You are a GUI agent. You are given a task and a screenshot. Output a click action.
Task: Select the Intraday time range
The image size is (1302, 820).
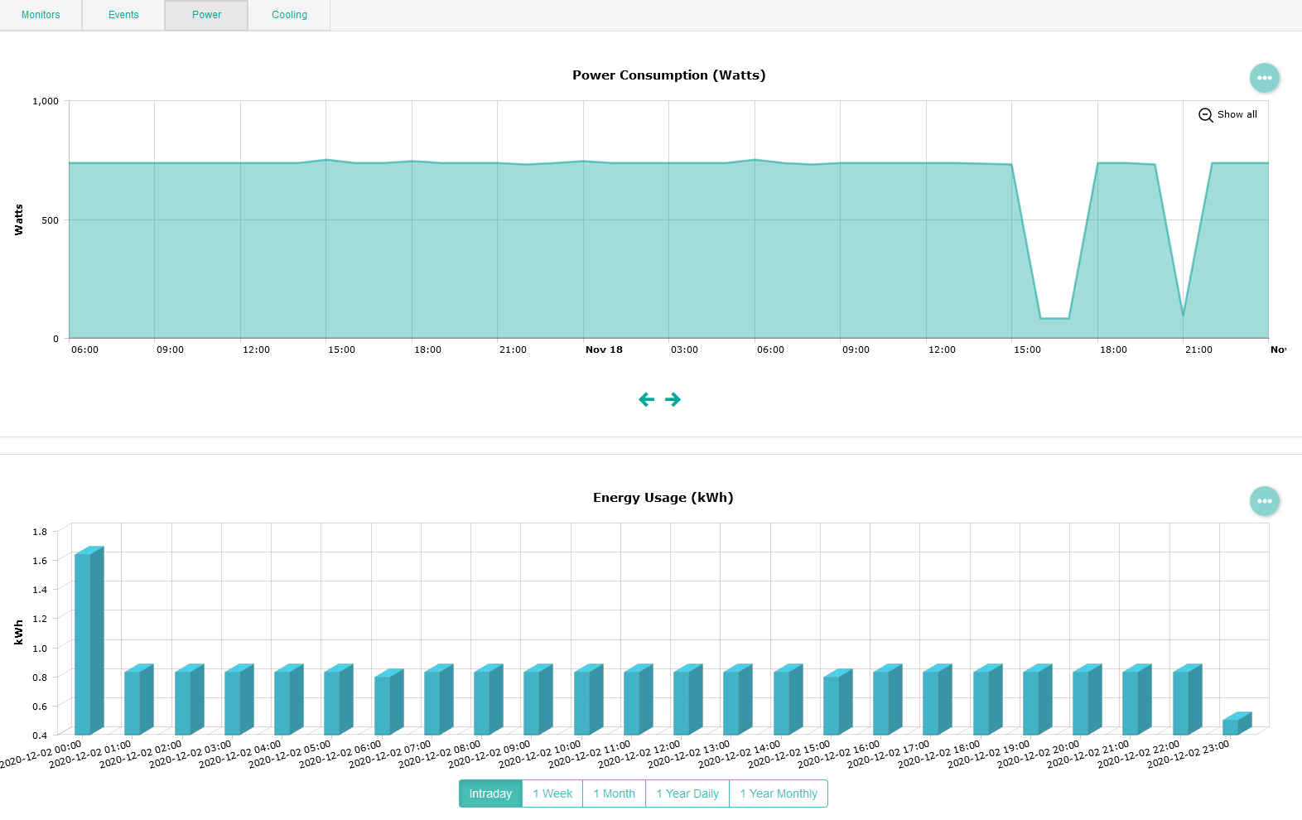[x=490, y=793]
